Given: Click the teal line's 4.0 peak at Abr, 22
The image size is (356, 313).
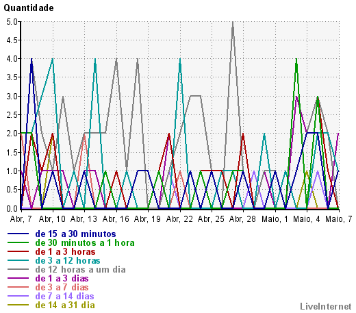Looking at the screenshot, I should click(180, 60).
